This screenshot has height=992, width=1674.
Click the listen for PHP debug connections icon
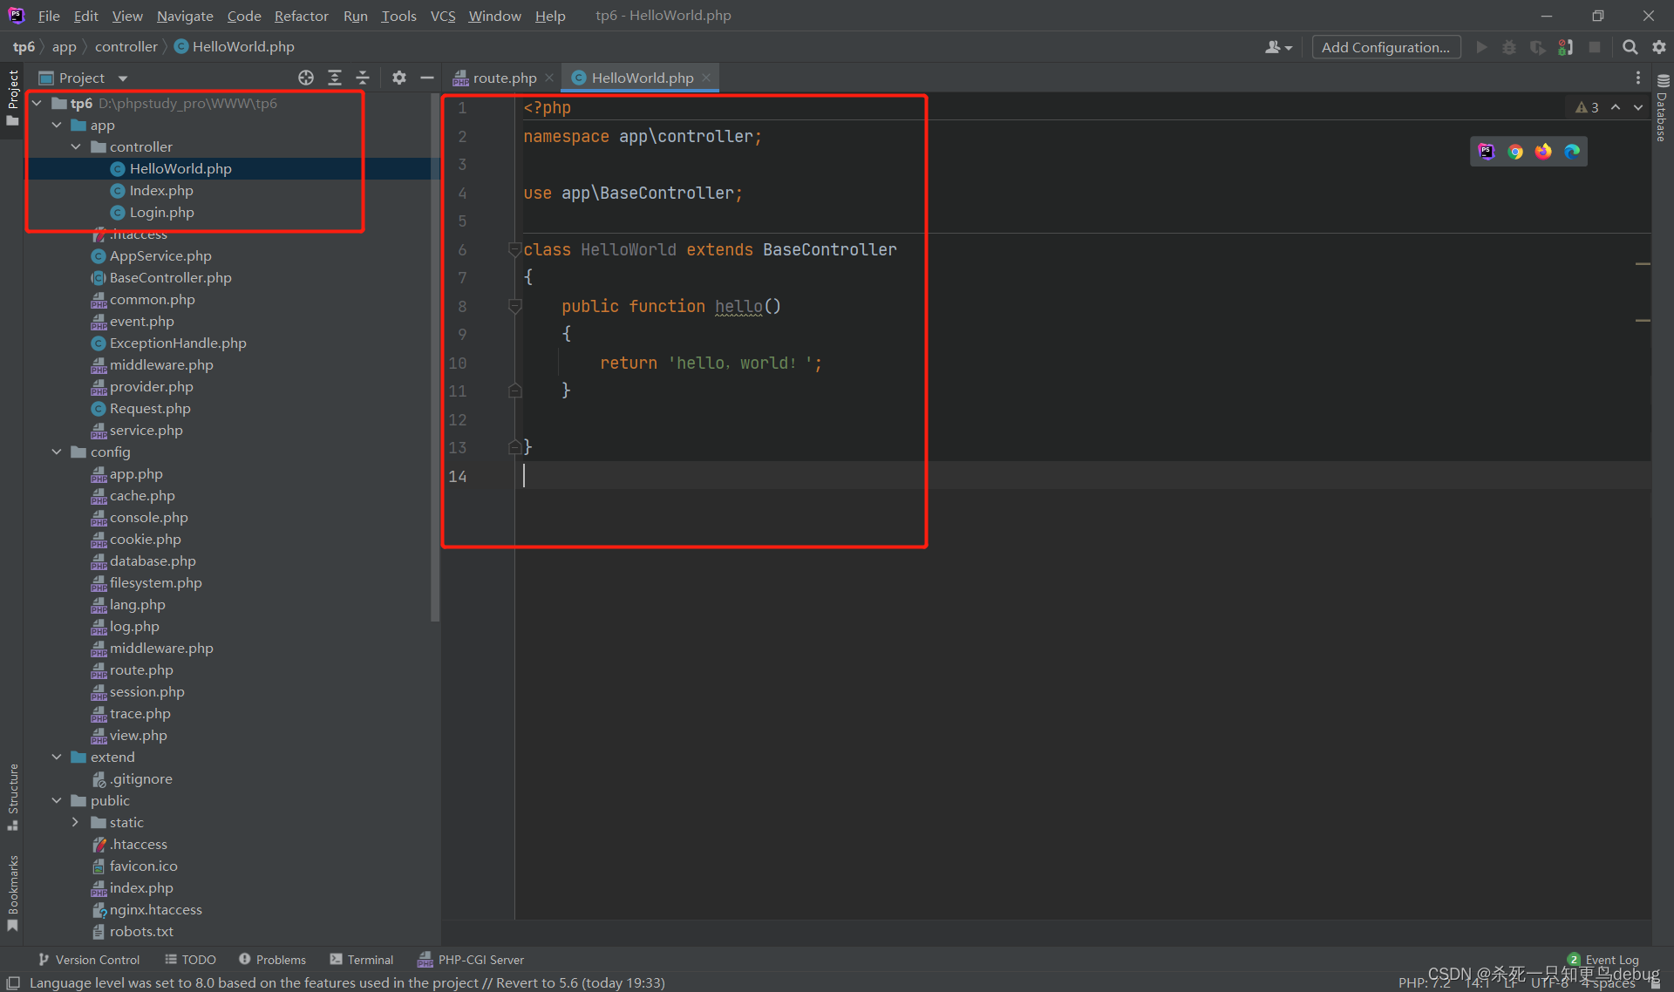(x=1566, y=47)
